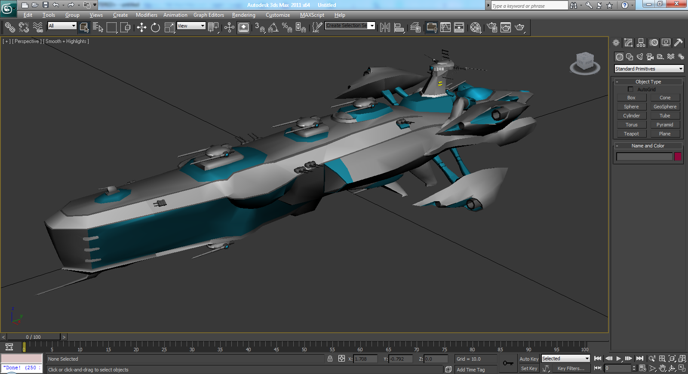Click the Torus button
The image size is (688, 374).
(x=631, y=125)
